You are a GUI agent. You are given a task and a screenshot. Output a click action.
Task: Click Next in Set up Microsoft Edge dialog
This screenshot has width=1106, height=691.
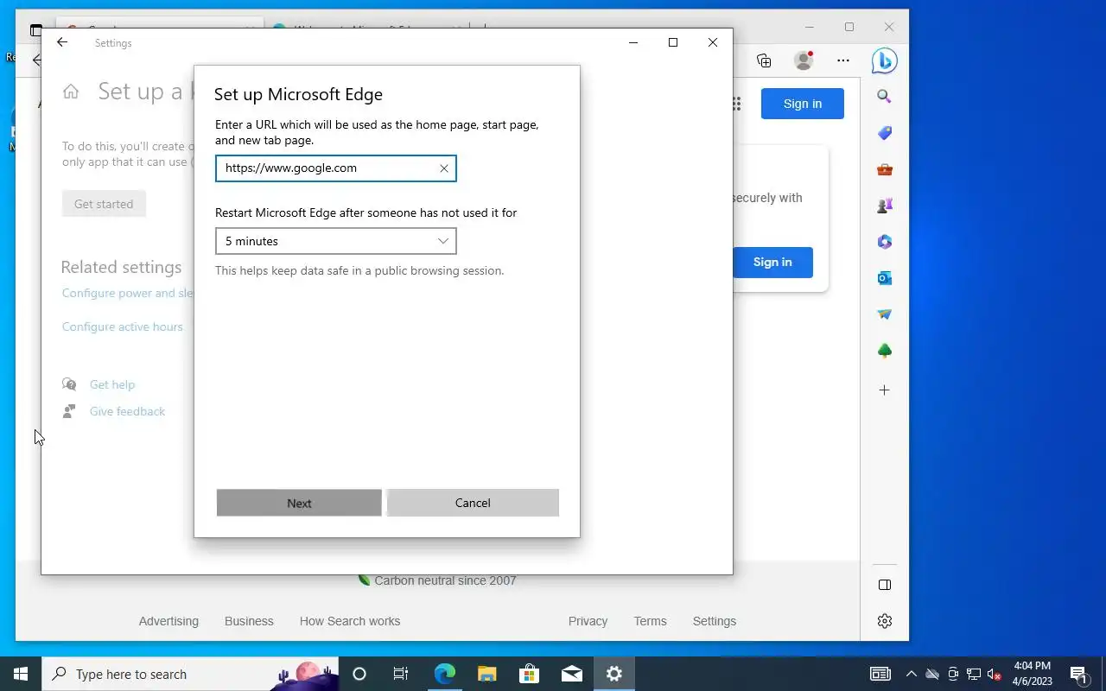(299, 503)
